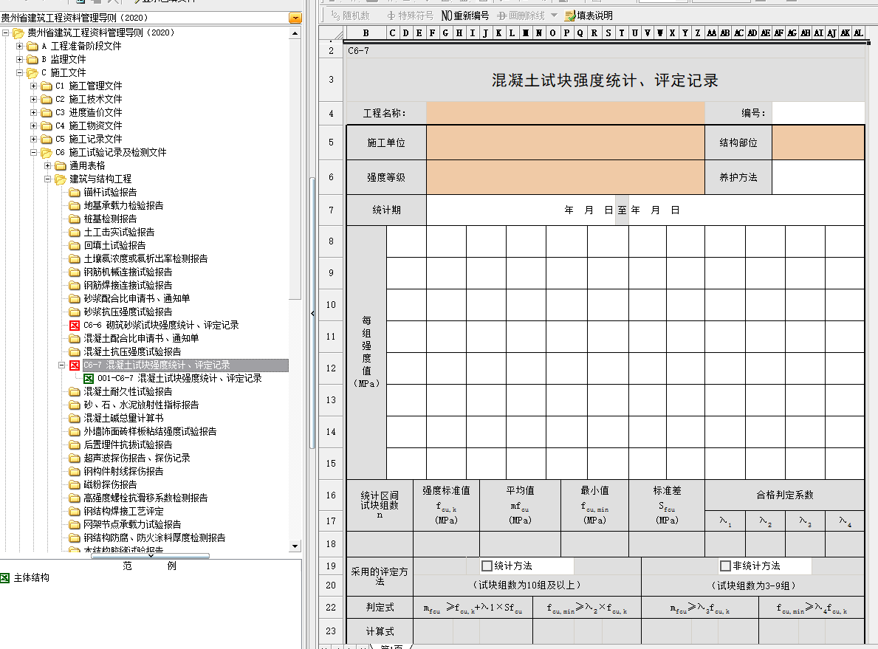
Task: Expand the C2 施工技术文件 folder
Action: pos(33,99)
